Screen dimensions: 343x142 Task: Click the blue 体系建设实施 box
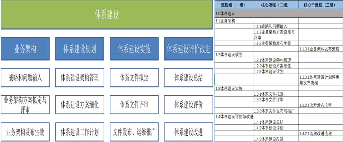(x=134, y=49)
